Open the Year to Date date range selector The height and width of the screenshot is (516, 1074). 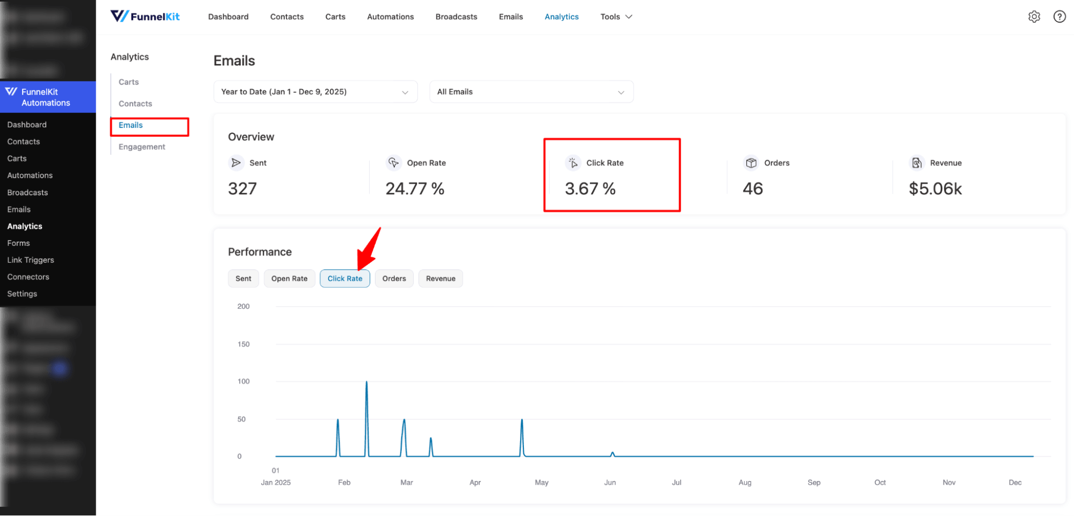315,91
